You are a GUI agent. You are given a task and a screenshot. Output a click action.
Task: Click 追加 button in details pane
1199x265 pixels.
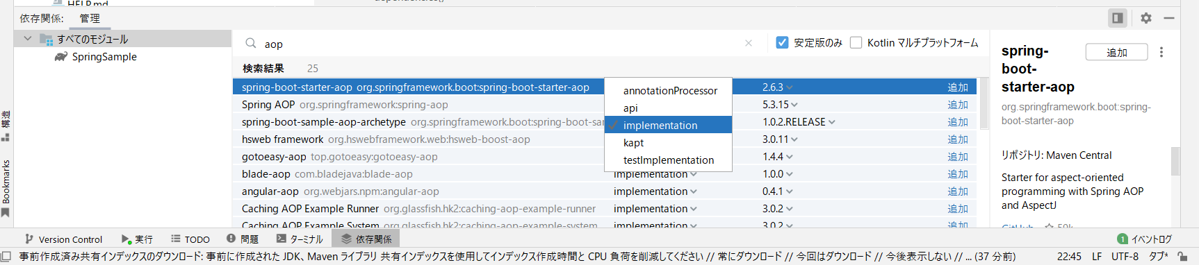(x=1117, y=52)
